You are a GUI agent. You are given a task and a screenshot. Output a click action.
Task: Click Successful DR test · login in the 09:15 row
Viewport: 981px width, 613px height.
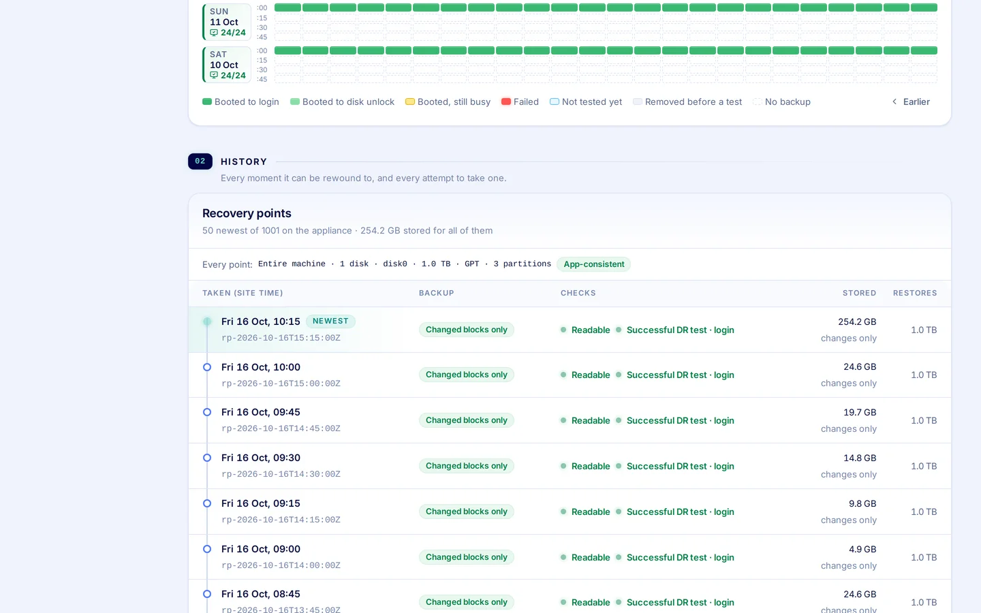[675, 512]
